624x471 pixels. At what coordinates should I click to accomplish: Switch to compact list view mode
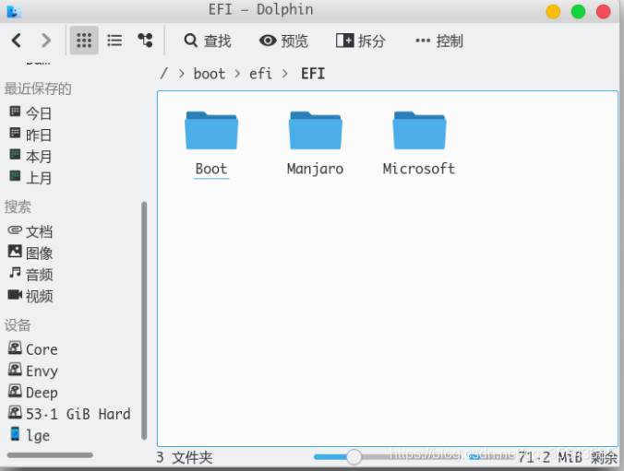114,41
